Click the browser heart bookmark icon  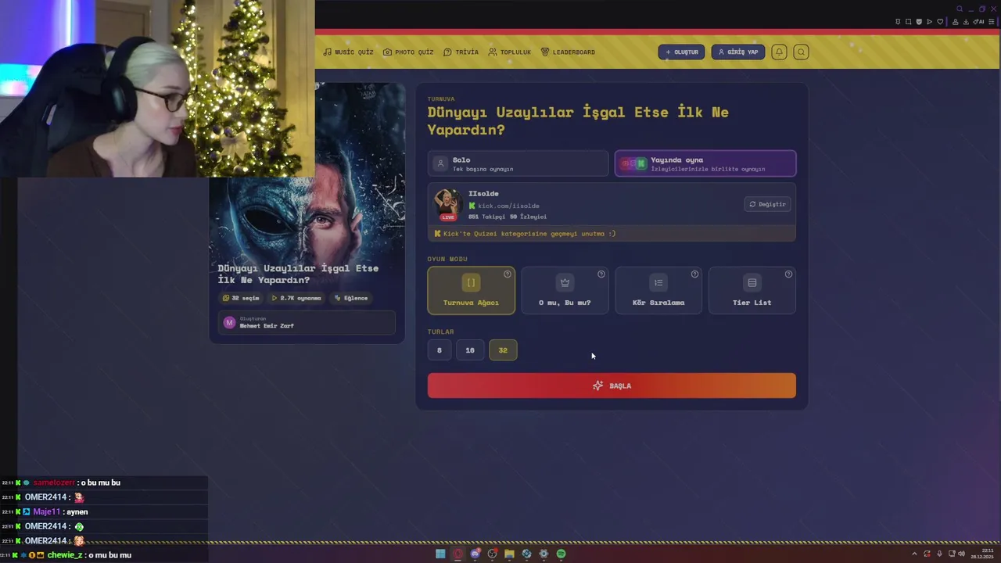click(940, 21)
